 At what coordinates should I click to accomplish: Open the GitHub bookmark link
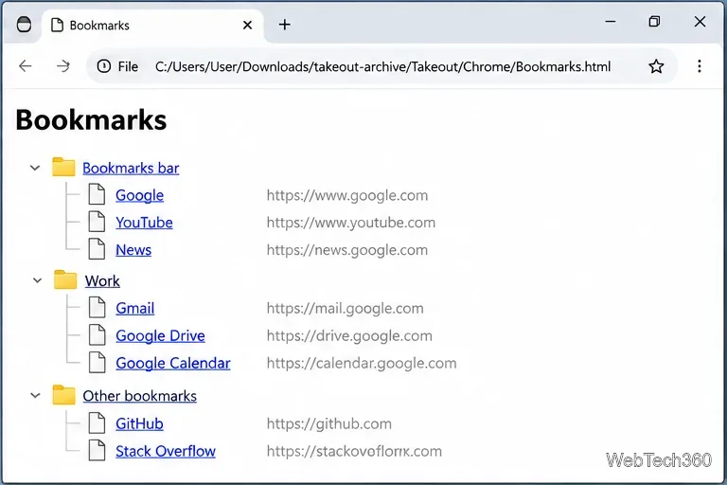[x=139, y=424]
